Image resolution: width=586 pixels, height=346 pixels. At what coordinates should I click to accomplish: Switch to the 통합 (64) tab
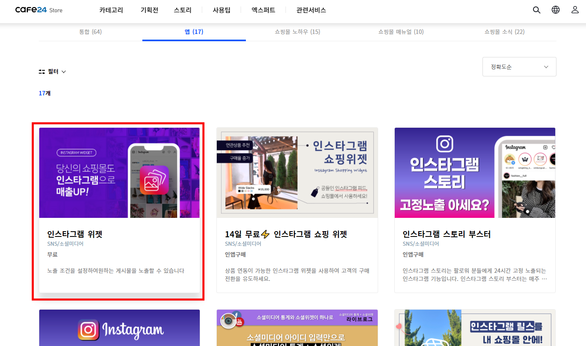pos(91,32)
